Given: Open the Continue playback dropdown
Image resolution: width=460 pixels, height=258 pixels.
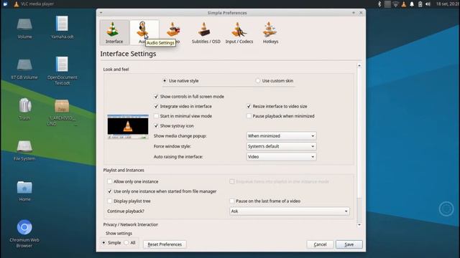Looking at the screenshot, I should (x=289, y=211).
